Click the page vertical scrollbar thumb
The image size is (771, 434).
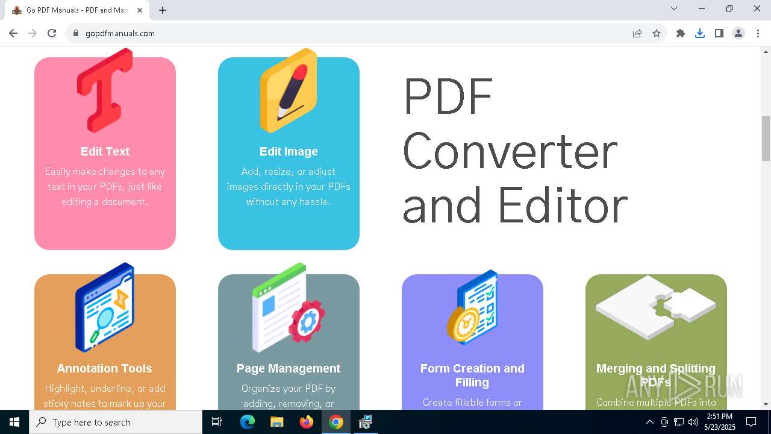pyautogui.click(x=766, y=138)
